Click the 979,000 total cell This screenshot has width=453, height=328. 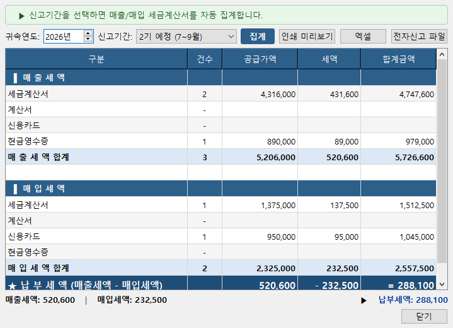tap(398, 141)
